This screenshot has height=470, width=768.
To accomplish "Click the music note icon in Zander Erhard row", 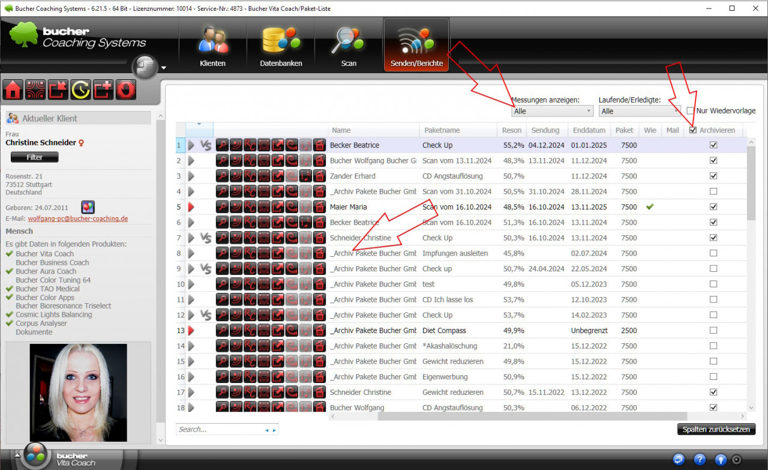I will click(x=306, y=176).
